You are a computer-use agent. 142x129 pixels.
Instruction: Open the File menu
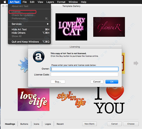click(x=25, y=2)
